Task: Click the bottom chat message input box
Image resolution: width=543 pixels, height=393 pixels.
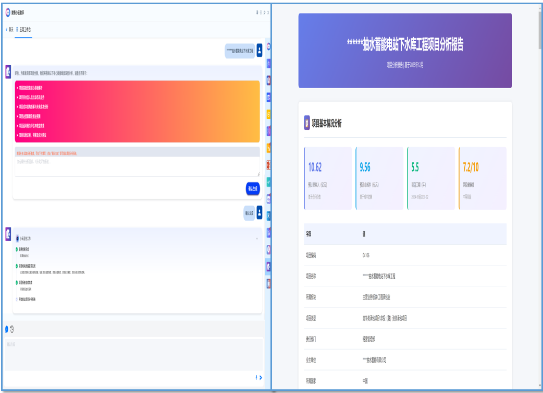Action: pyautogui.click(x=133, y=354)
